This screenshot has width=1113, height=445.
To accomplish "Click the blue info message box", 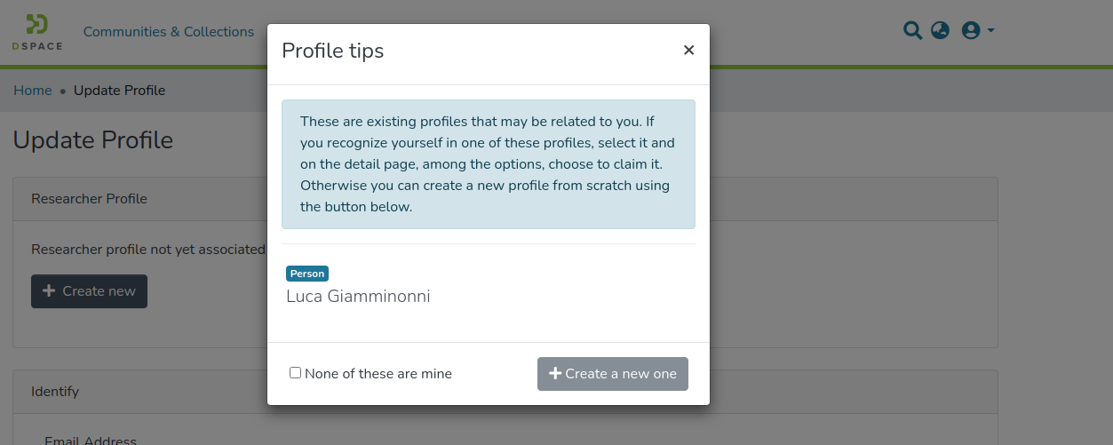I will coord(488,164).
